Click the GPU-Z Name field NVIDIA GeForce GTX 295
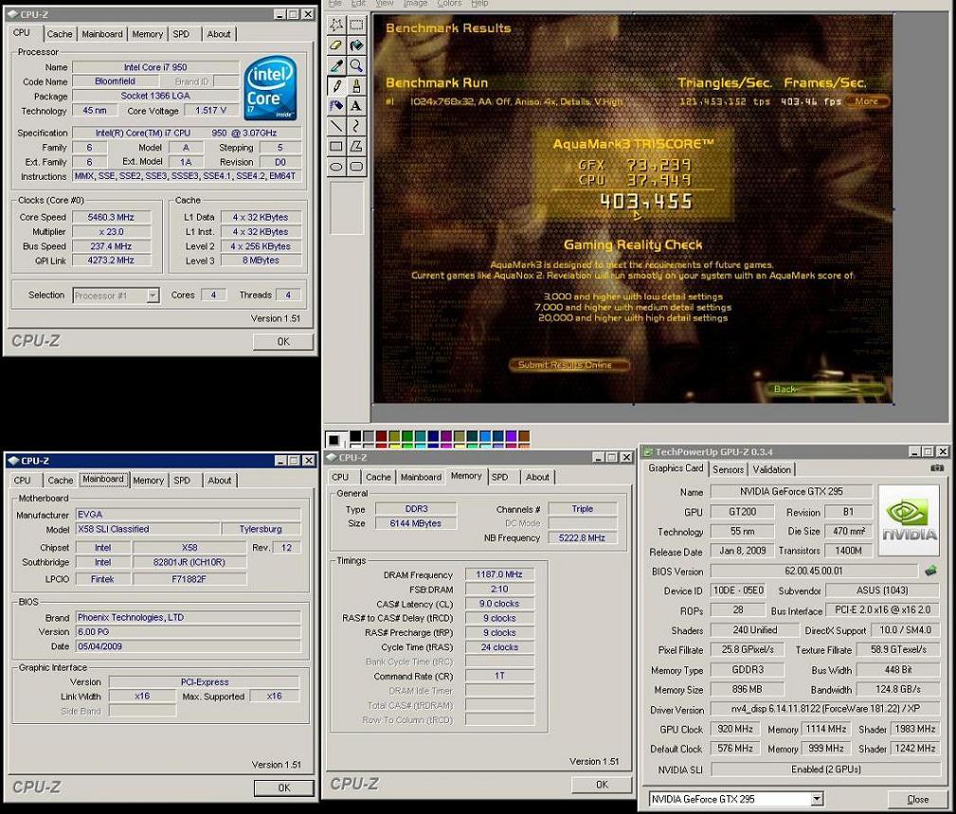956x814 pixels. [791, 491]
